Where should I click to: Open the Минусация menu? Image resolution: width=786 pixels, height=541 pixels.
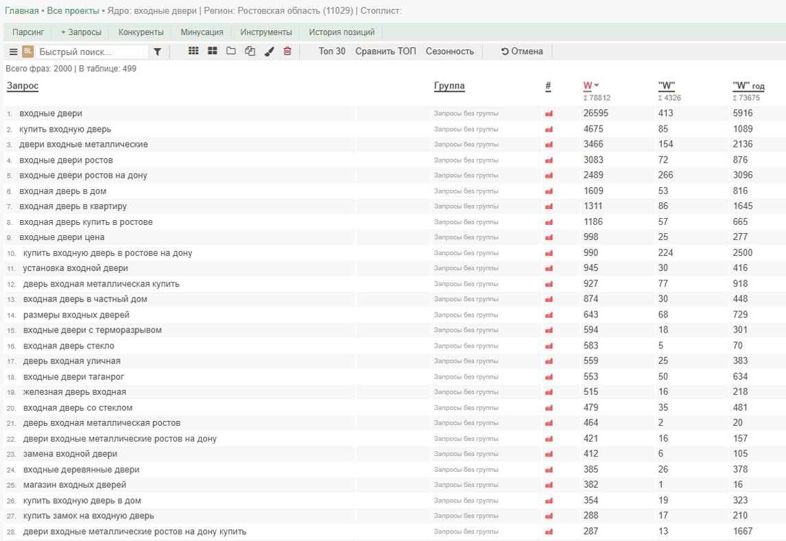pos(202,32)
